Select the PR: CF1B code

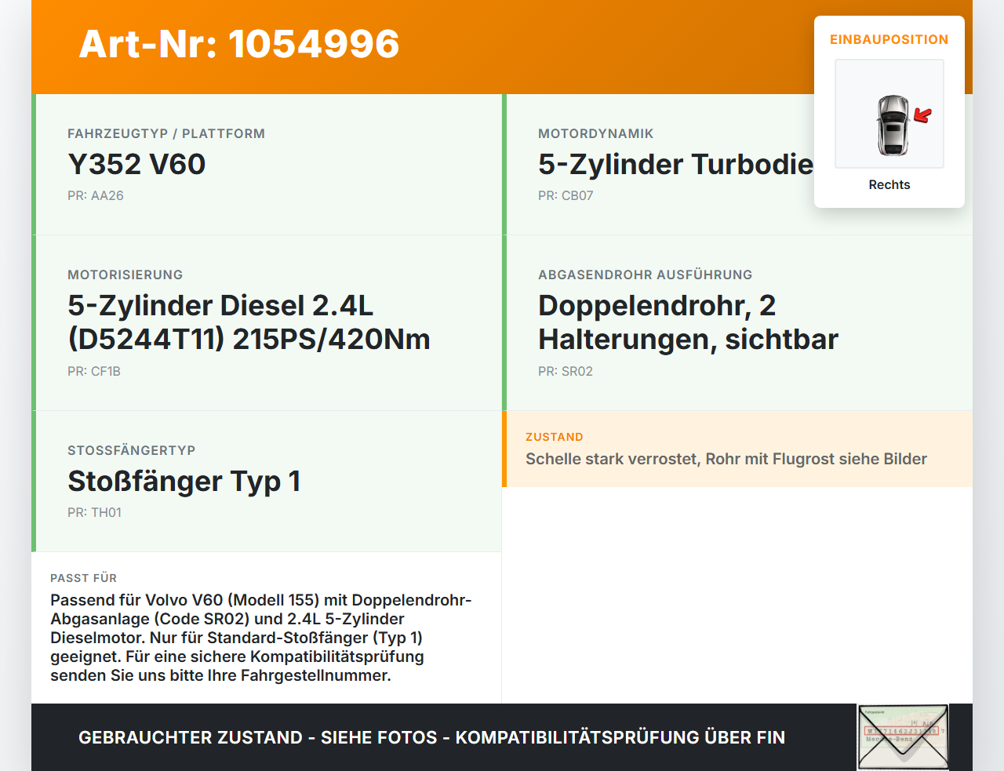pos(94,371)
